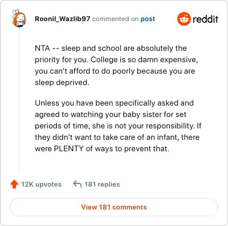The image size is (228, 226).
Task: Click the "181 replies" count label
Action: pyautogui.click(x=102, y=184)
